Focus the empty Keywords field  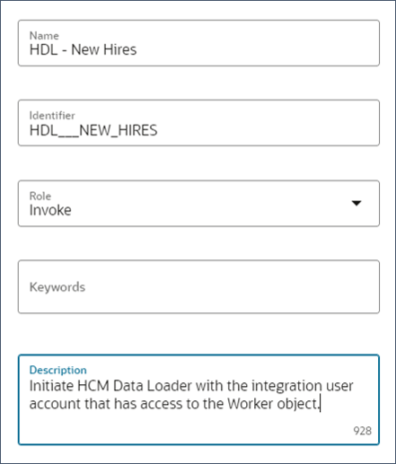[198, 286]
